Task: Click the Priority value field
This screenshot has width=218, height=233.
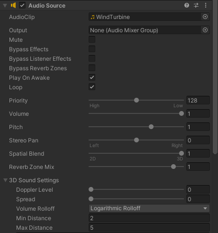Action: pyautogui.click(x=198, y=101)
